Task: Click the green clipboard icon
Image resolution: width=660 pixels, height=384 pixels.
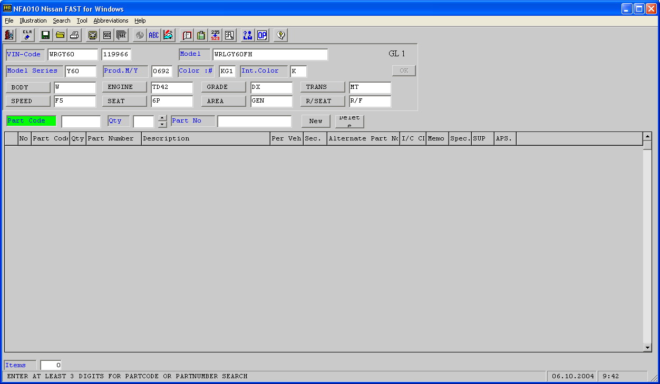Action: tap(201, 35)
